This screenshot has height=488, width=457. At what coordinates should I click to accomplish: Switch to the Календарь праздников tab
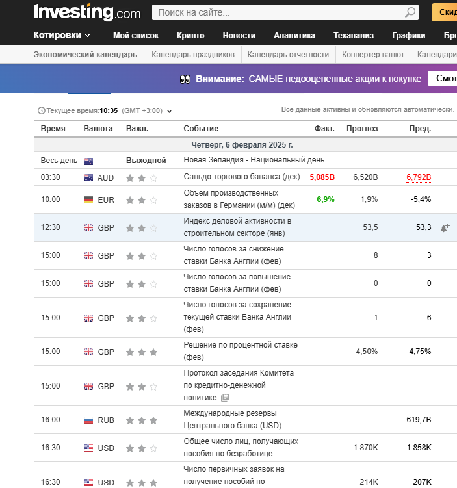tap(192, 55)
